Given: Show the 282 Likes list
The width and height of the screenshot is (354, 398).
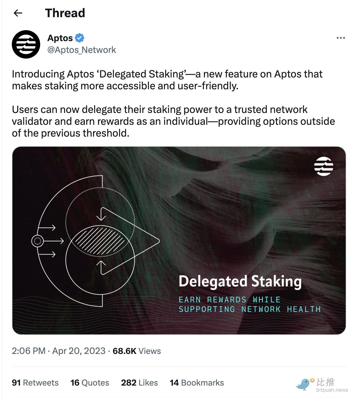Looking at the screenshot, I should click(139, 383).
